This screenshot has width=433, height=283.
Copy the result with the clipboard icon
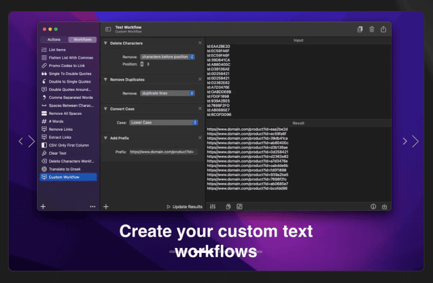[x=228, y=207]
